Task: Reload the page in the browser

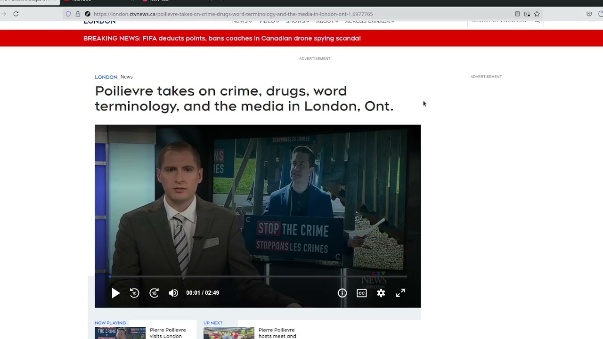Action: 16,14
